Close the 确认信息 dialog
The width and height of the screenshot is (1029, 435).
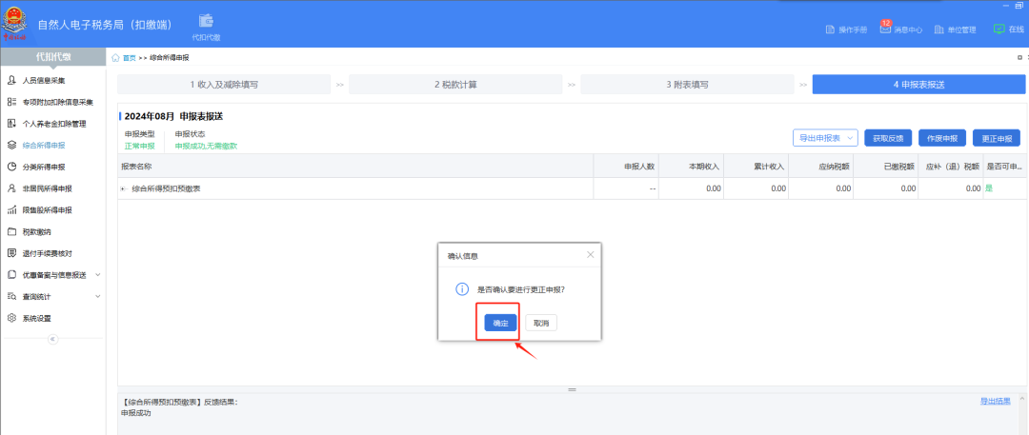tap(590, 255)
